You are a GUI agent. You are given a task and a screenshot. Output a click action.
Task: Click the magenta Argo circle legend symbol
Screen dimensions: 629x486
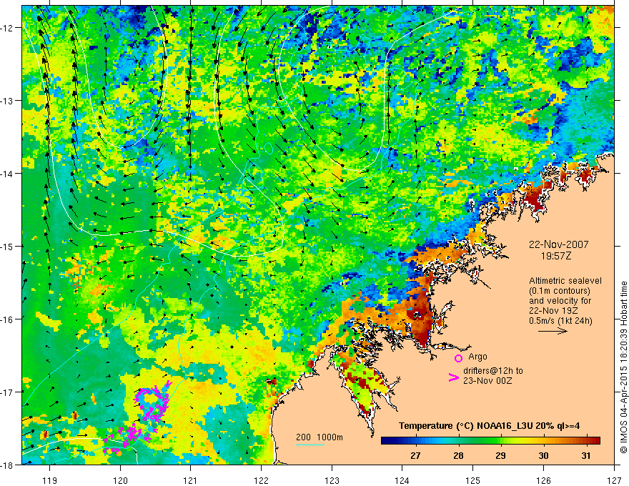click(458, 358)
